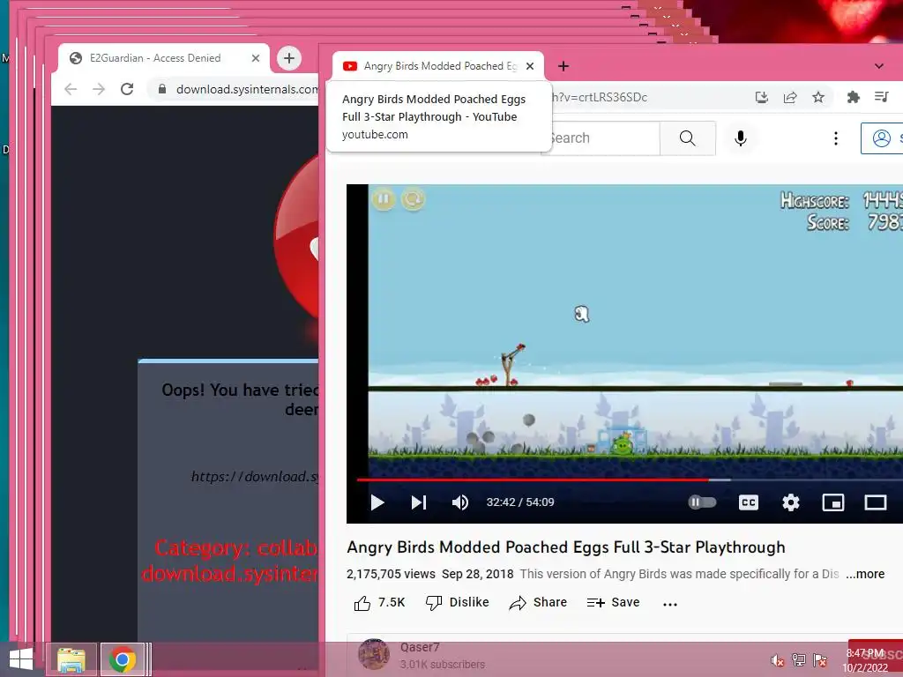Share this page from the address bar

(790, 97)
